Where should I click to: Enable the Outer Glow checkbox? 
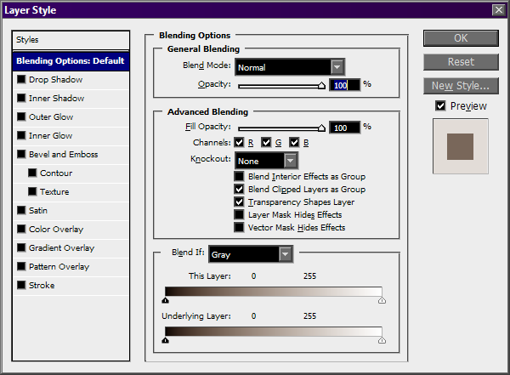tap(22, 117)
